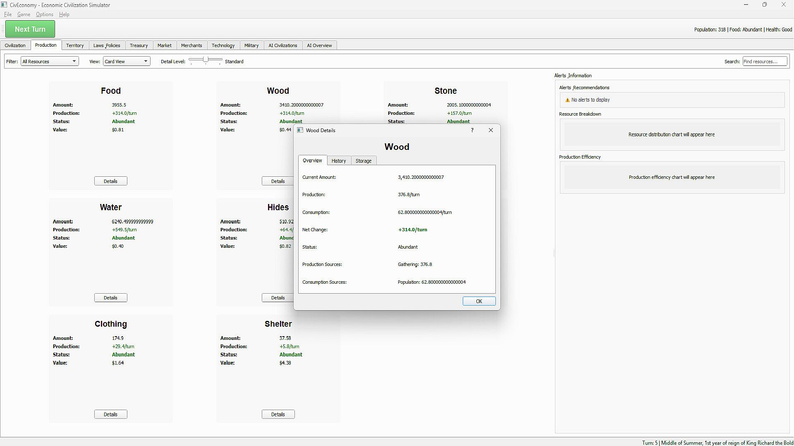Click the dialog help question mark icon

click(472, 130)
